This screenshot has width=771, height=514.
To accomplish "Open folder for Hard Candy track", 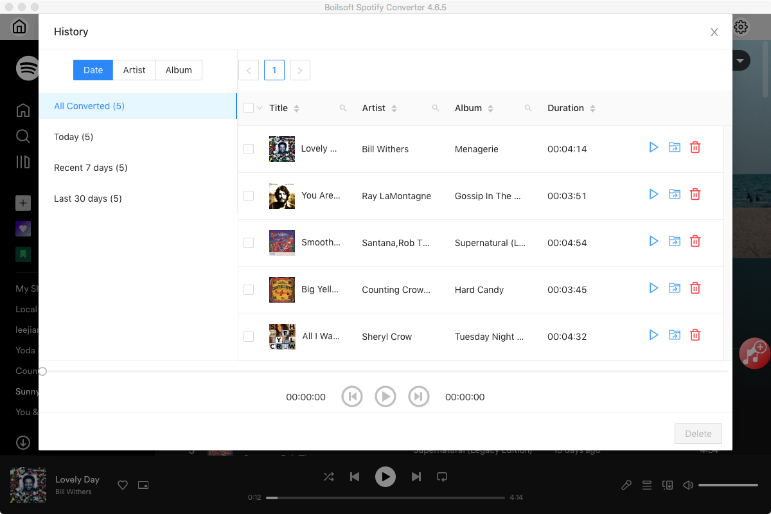I will point(674,288).
